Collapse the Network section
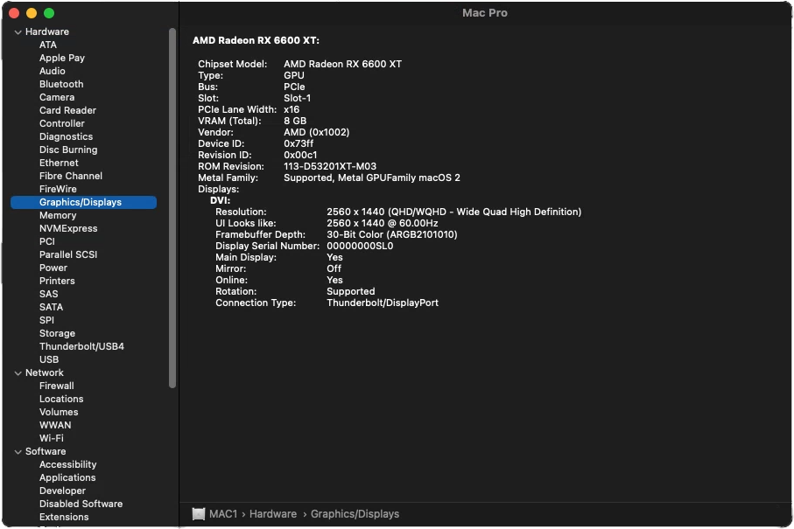This screenshot has height=529, width=794. click(x=18, y=373)
